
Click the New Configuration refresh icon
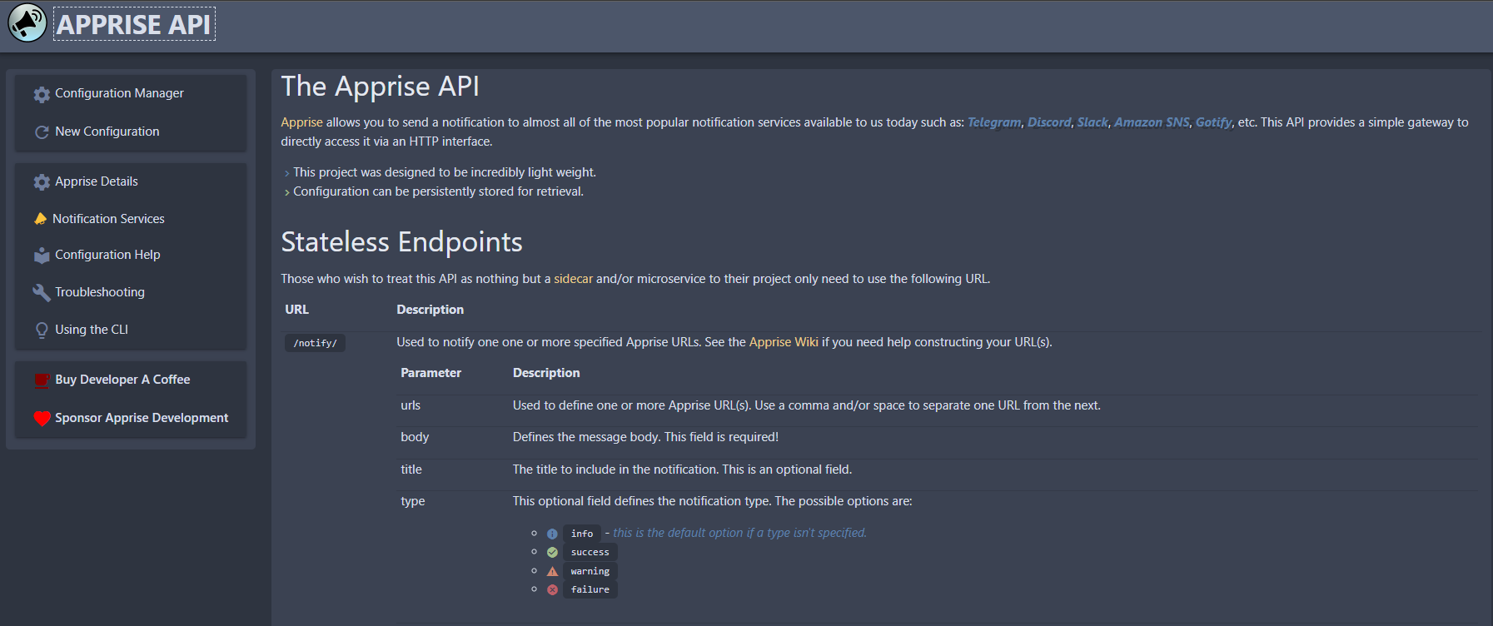42,132
